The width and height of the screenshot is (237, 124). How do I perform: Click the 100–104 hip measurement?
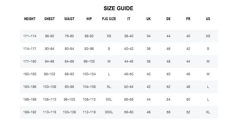click(x=89, y=74)
